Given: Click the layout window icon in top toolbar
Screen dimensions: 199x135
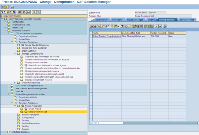Looking at the screenshot, I should click(x=12, y=7).
